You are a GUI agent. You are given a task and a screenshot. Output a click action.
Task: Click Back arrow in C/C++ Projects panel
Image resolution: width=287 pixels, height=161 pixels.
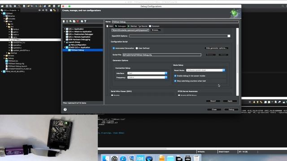[x=39, y=10]
